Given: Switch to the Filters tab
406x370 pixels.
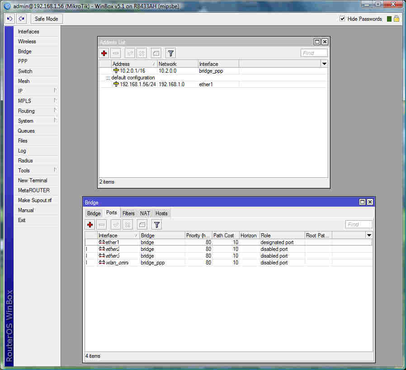Looking at the screenshot, I should tap(128, 213).
